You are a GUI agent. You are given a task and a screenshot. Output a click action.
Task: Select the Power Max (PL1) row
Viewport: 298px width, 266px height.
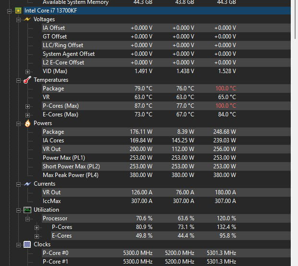coord(166,158)
